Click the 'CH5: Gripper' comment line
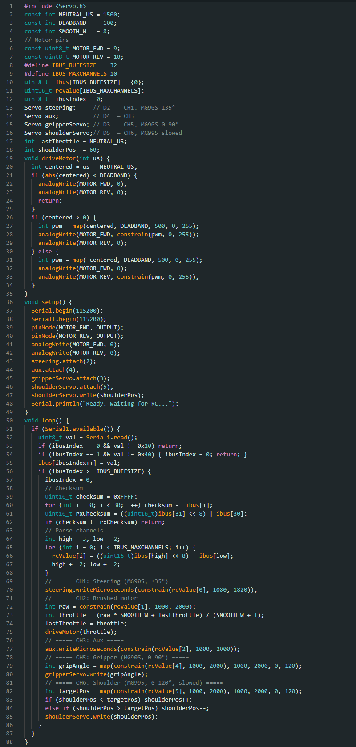The height and width of the screenshot is (747, 356). click(x=117, y=658)
